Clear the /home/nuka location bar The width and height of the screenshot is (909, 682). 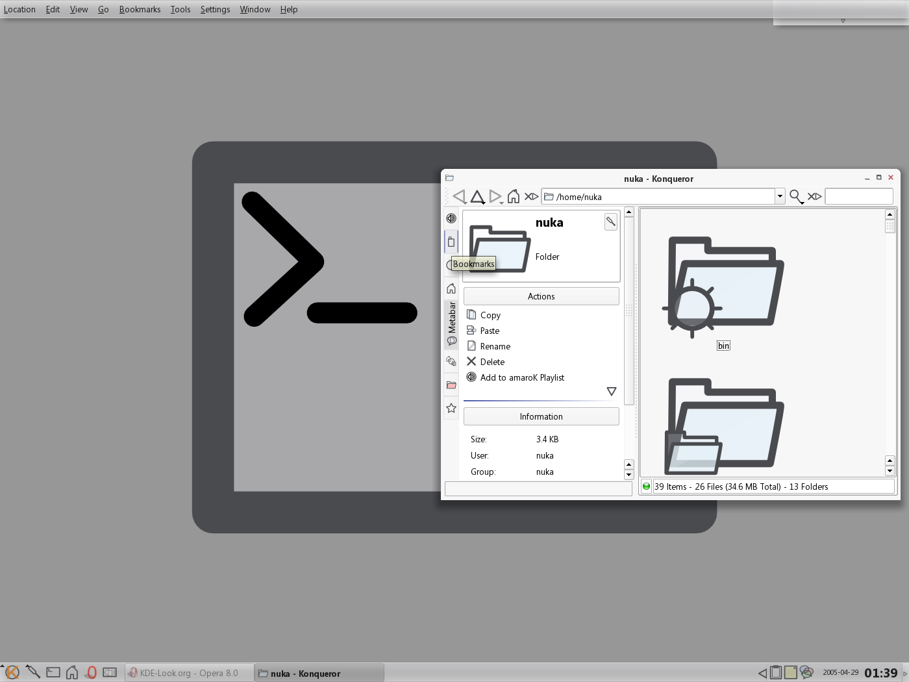click(531, 196)
